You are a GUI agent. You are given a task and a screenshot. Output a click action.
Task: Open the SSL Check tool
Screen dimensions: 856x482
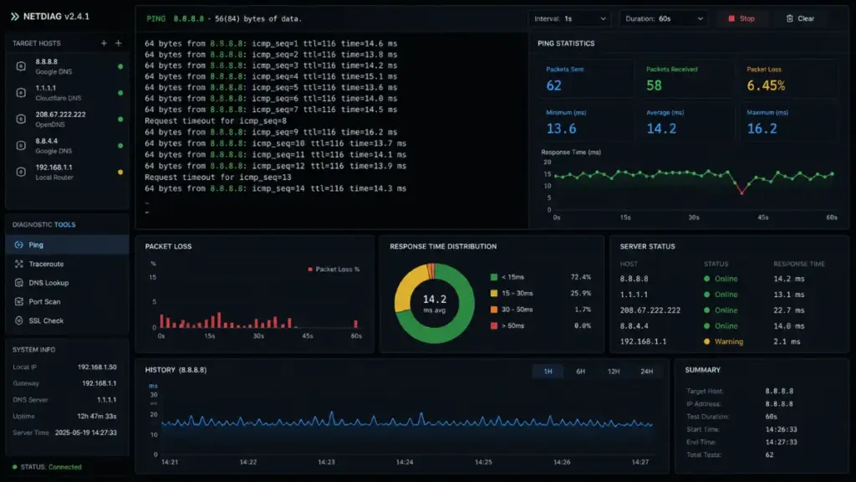[67, 320]
